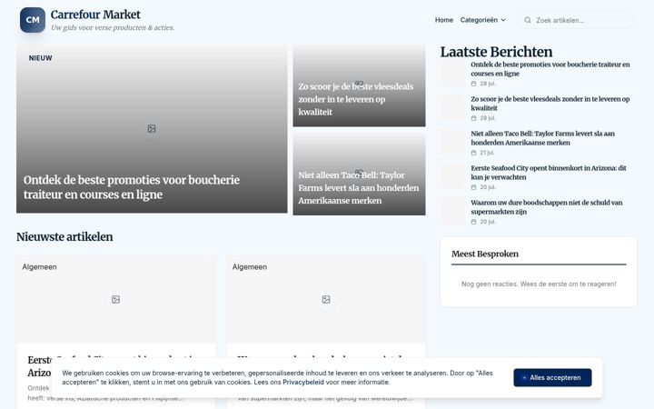The height and width of the screenshot is (409, 654).
Task: Click Algemeen label on first article card
Action: coord(39,266)
